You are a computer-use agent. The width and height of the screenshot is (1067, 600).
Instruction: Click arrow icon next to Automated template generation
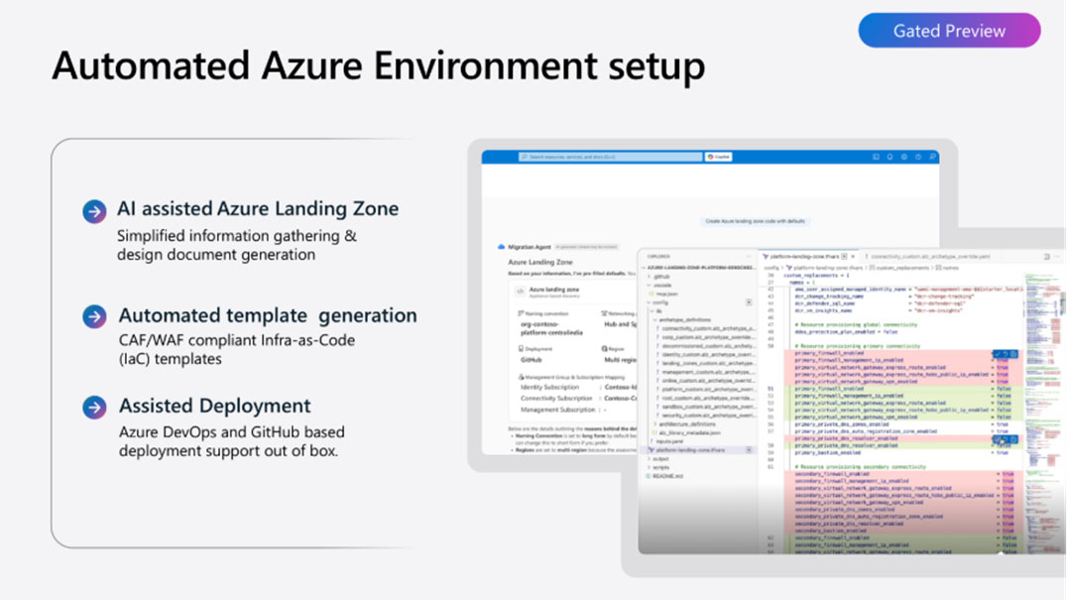(94, 316)
